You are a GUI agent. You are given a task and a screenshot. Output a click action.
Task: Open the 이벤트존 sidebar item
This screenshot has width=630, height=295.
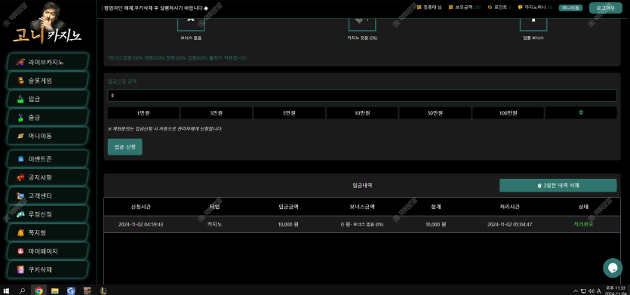click(48, 158)
